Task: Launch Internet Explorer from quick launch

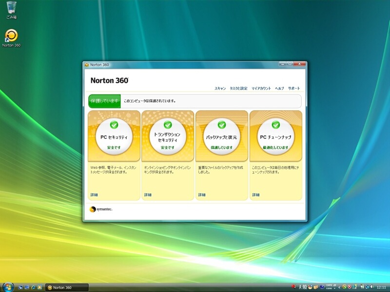Action: (x=33, y=287)
